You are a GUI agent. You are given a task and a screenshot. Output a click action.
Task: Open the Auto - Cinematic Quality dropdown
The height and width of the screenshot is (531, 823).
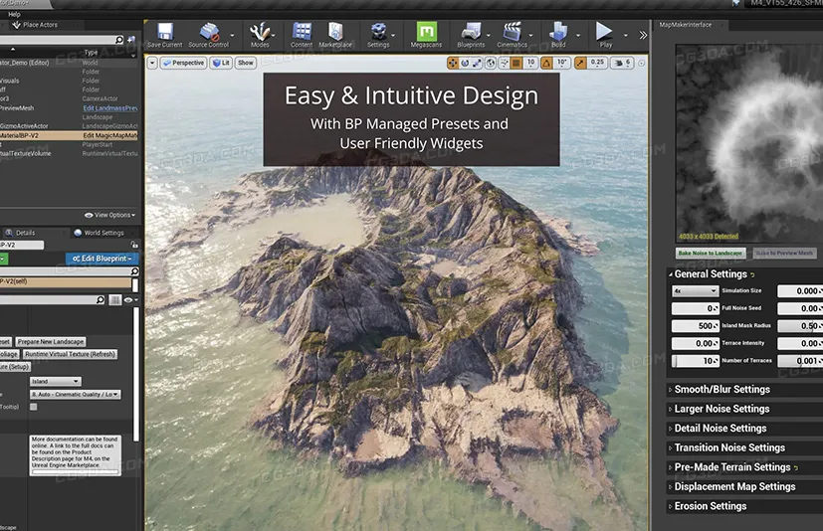tap(75, 394)
